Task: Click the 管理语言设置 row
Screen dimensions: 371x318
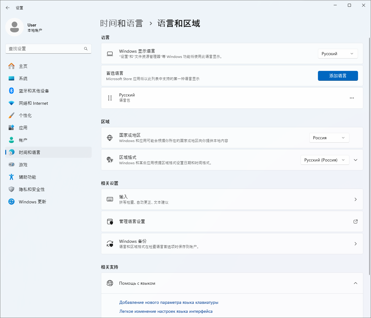Action: coord(232,222)
